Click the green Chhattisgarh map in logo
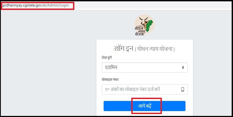 click(149, 25)
